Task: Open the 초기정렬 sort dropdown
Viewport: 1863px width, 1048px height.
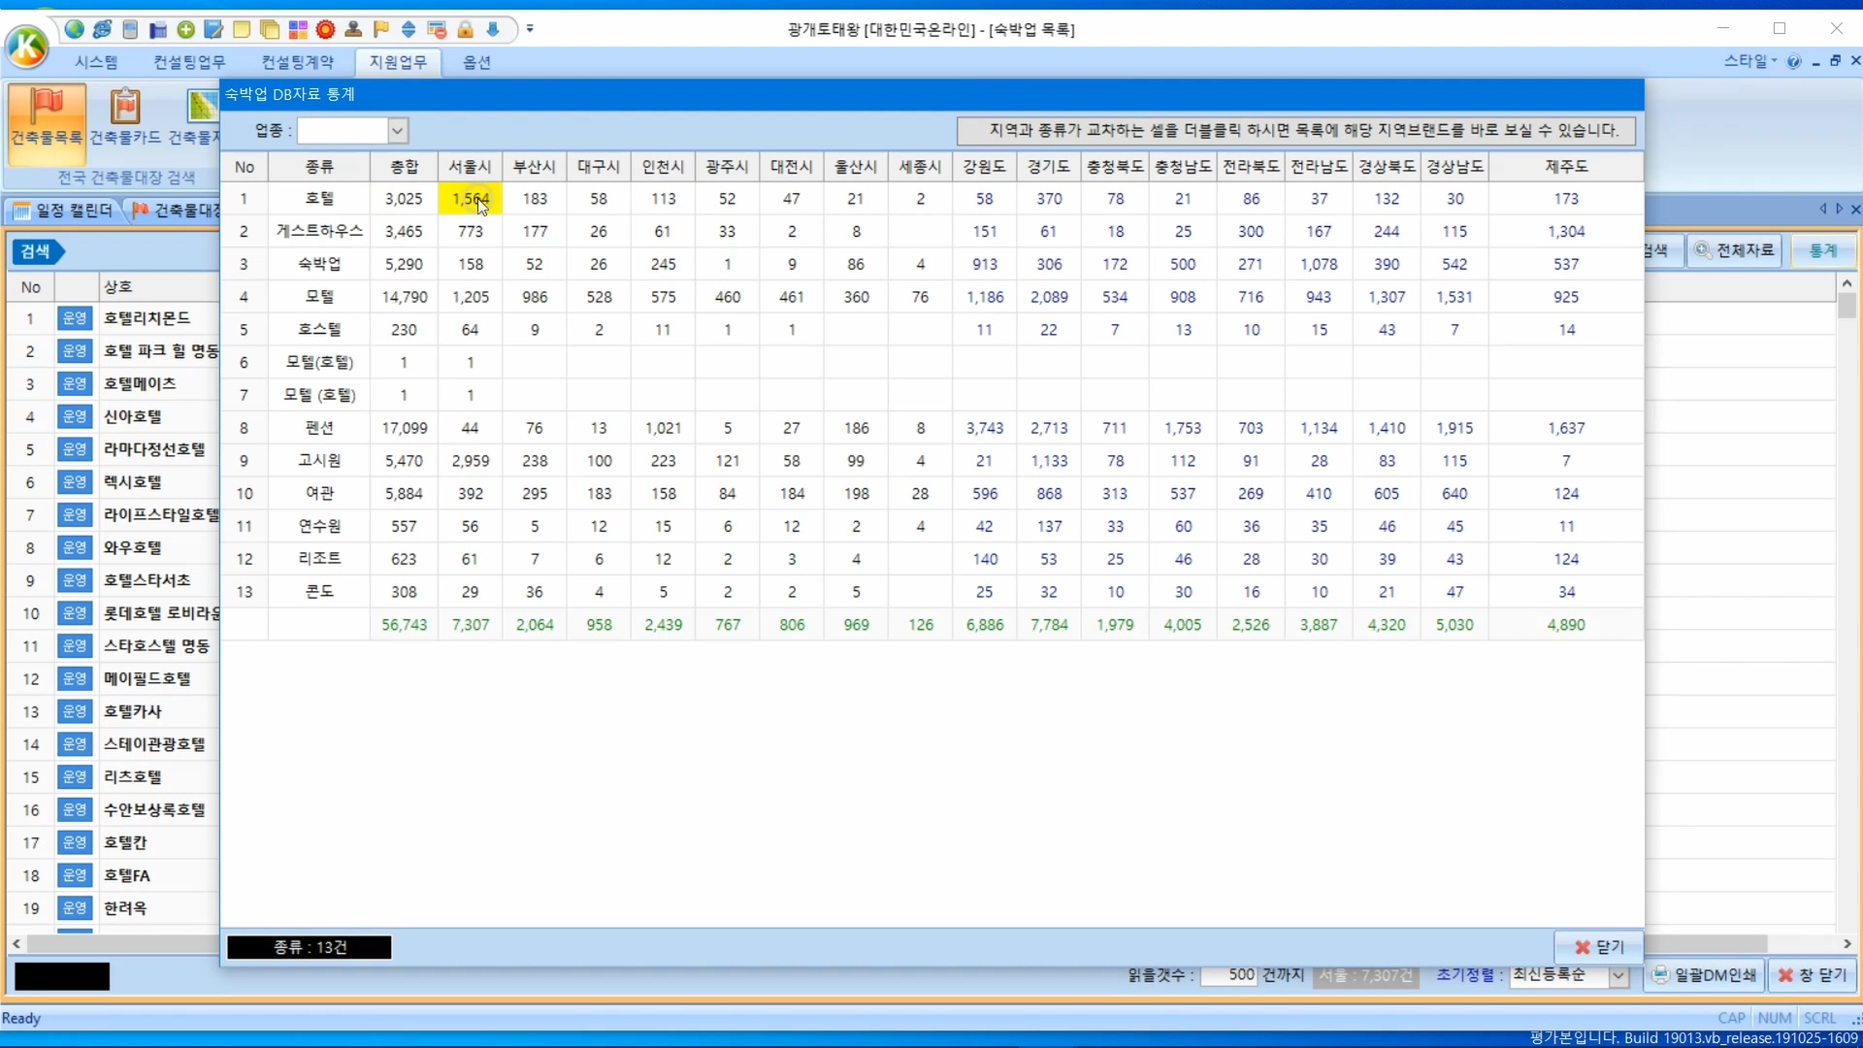Action: (1618, 975)
